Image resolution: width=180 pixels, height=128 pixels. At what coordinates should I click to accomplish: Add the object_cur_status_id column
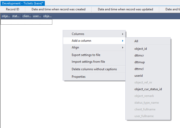(148, 89)
